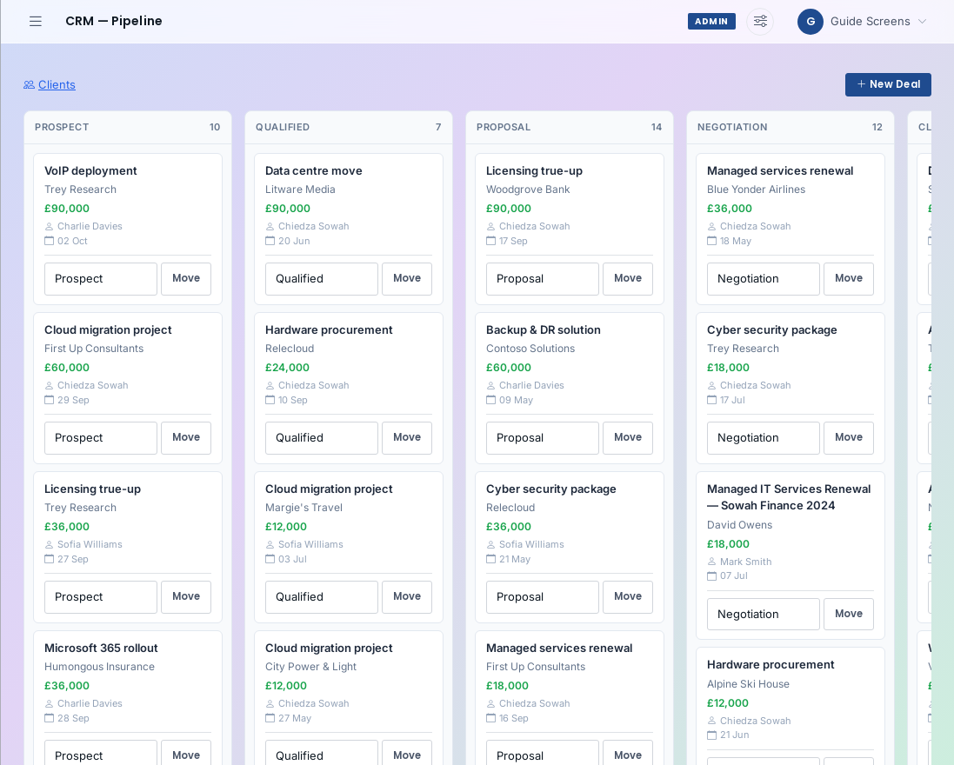954x765 pixels.
Task: Move the Margie's Travel Cloud migration deal
Action: [x=407, y=596]
